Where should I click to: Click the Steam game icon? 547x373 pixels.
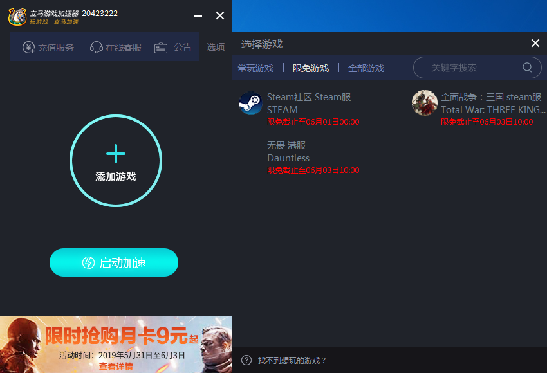point(250,103)
